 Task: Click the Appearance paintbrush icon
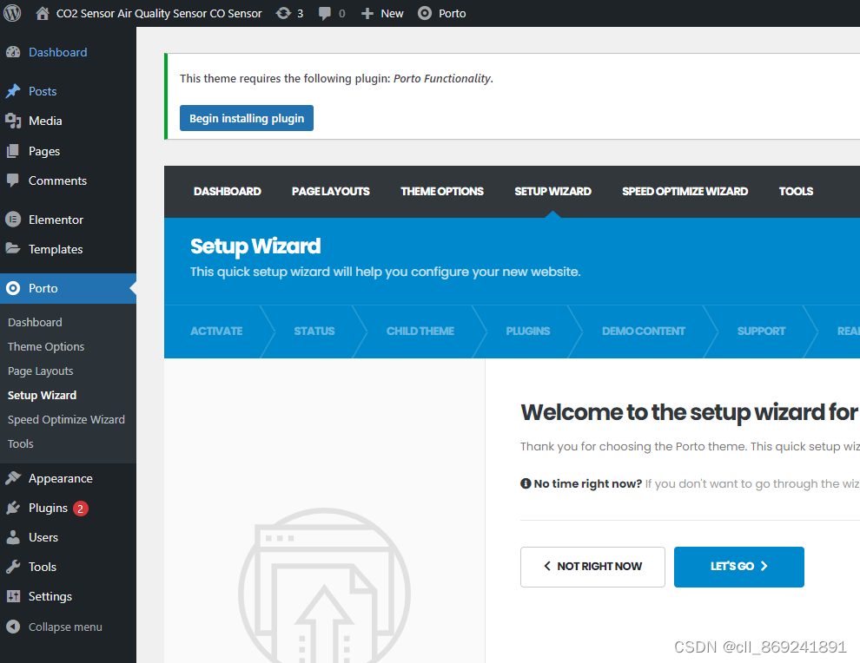(x=13, y=478)
